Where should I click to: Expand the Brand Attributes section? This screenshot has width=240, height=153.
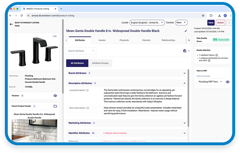(185, 73)
